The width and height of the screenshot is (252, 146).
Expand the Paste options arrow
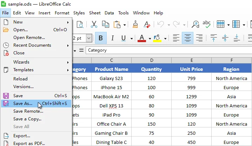click(x=125, y=25)
